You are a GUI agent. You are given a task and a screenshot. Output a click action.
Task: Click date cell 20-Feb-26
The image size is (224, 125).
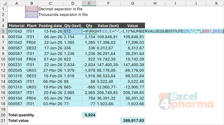[x=51, y=93]
